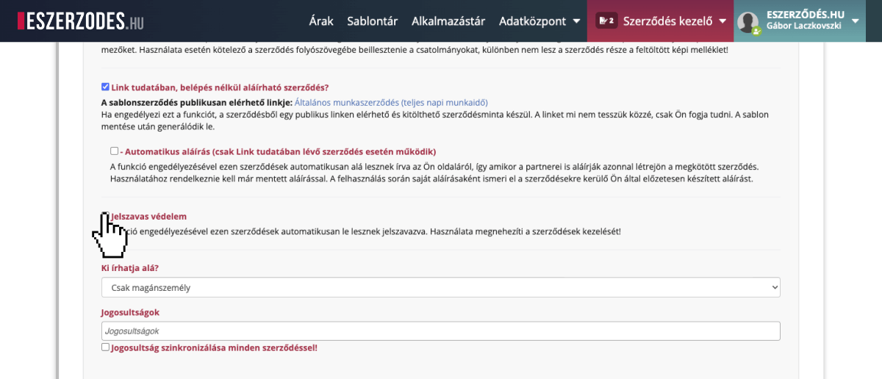Enable the 'Automatikus aláírás' checkbox
Viewport: 882px width, 379px height.
[x=115, y=151]
